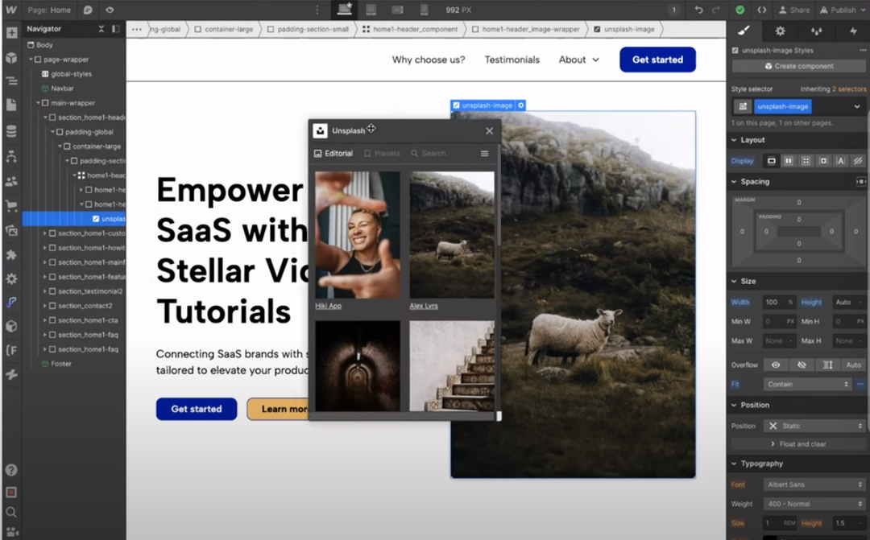Image resolution: width=870 pixels, height=540 pixels.
Task: Switch to Presets tab in Unsplash panel
Action: [383, 154]
